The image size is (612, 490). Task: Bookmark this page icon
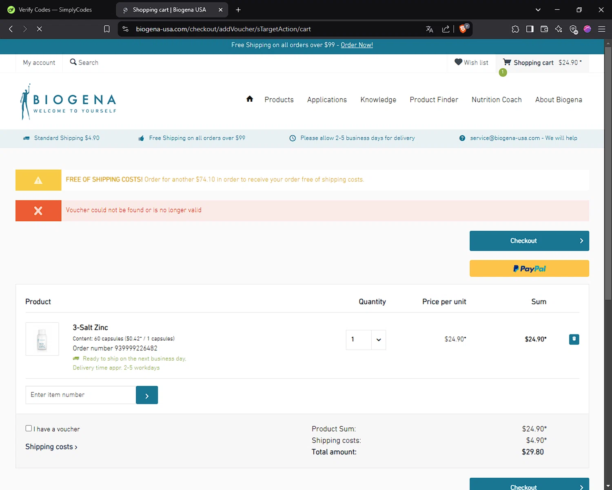[107, 29]
